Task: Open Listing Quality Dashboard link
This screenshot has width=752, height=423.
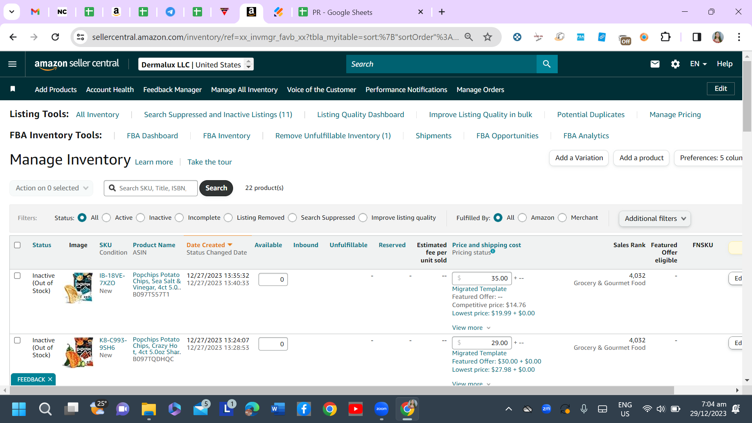Action: (360, 115)
